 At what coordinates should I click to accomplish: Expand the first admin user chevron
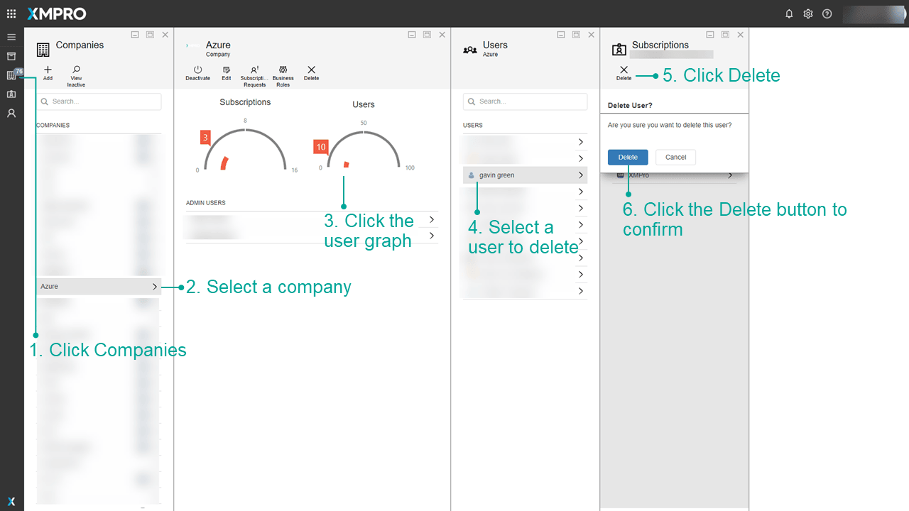tap(431, 219)
